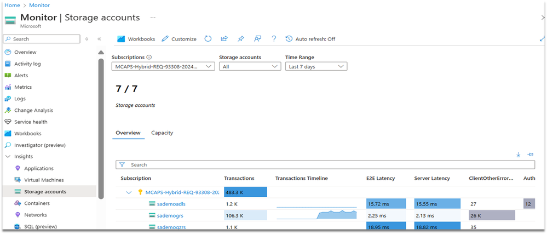The height and width of the screenshot is (234, 547).
Task: Collapse the sidebar with double chevron
Action: (x=99, y=39)
